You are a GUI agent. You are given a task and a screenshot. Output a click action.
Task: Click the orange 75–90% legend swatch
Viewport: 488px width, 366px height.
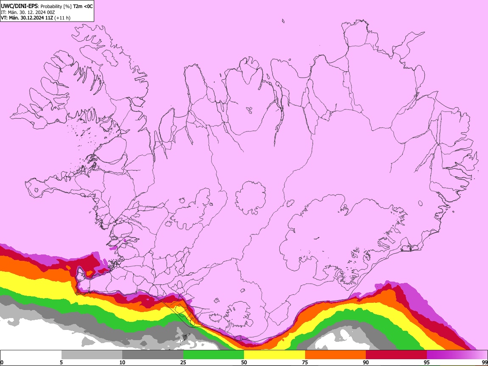click(x=335, y=355)
